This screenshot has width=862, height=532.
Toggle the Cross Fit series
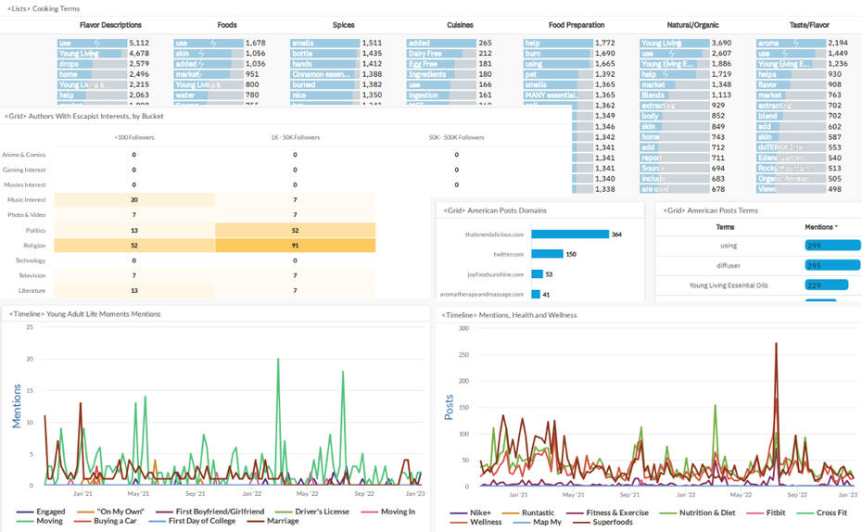point(836,513)
